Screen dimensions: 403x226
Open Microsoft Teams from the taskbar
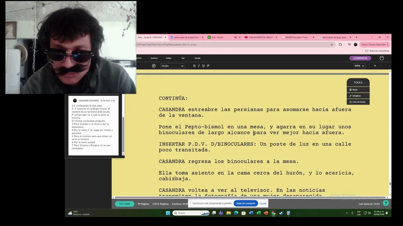pyautogui.click(x=221, y=213)
